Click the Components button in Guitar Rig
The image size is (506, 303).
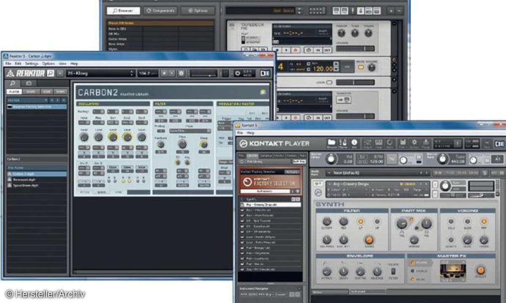point(160,11)
